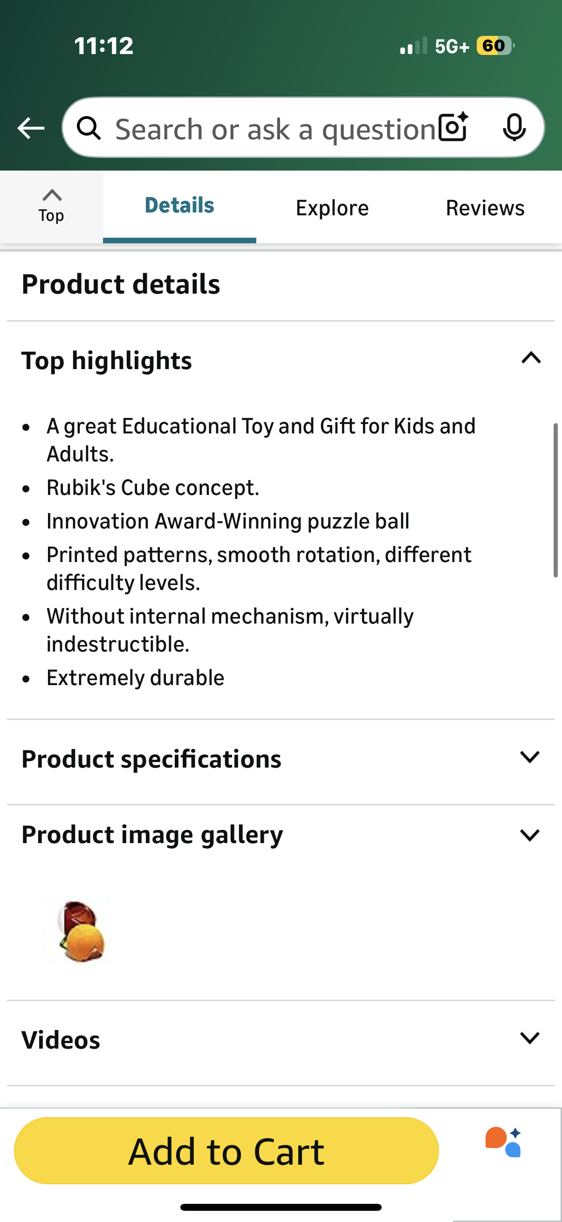Expand the Product image gallery chevron

tap(530, 835)
